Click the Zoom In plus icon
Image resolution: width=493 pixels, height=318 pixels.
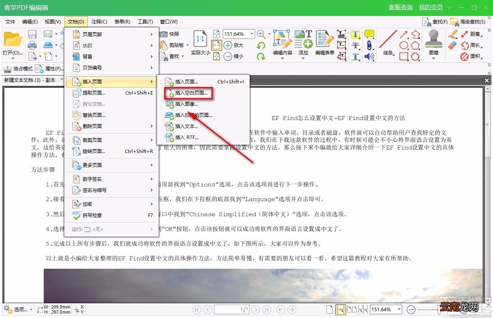click(228, 45)
